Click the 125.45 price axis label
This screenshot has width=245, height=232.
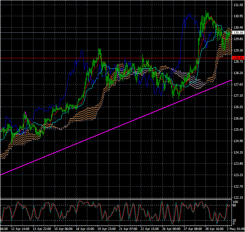click(x=238, y=130)
